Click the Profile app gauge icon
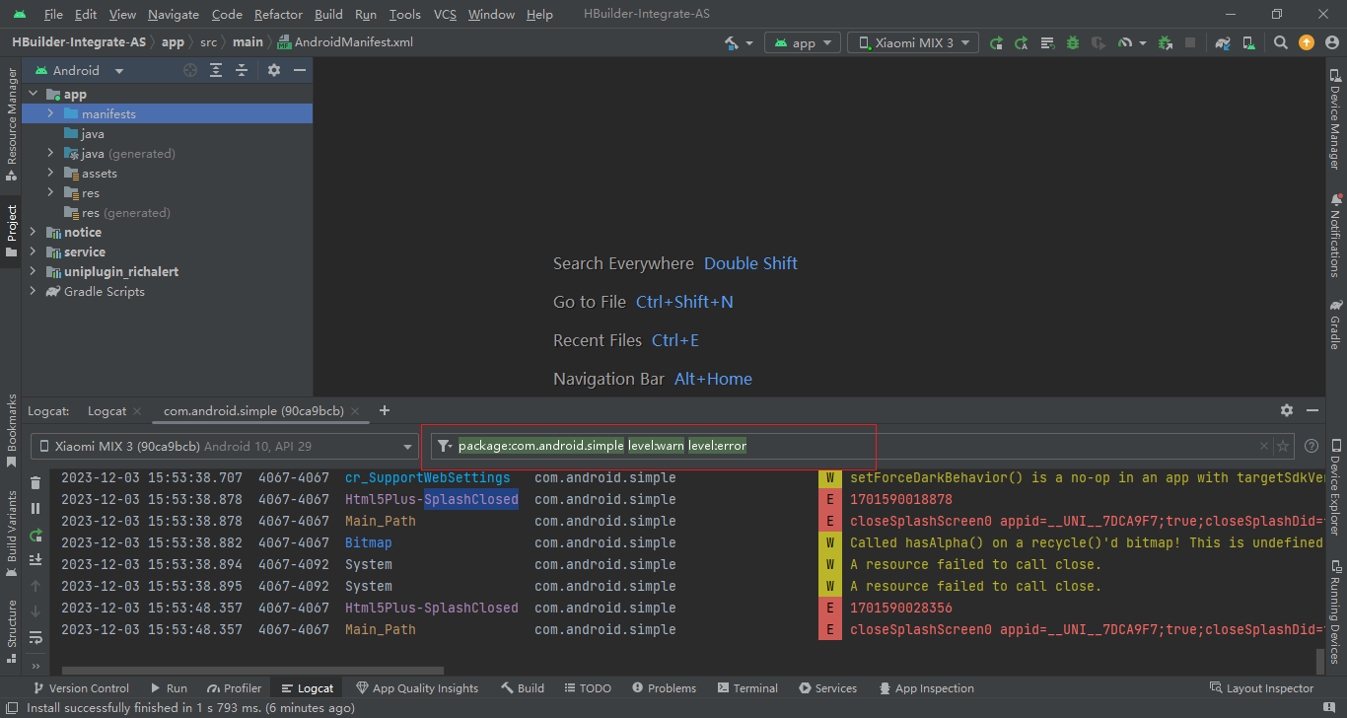 click(x=1125, y=42)
